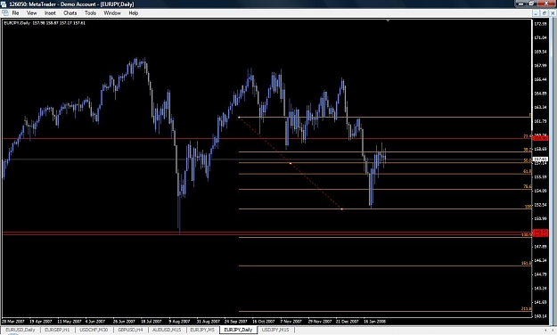Click the 146.34 price scale value
The image size is (557, 335).
(x=540, y=260)
